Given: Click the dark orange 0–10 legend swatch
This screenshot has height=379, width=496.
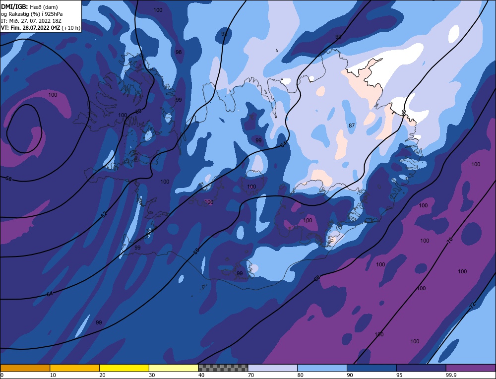Looking at the screenshot, I should tap(25, 368).
